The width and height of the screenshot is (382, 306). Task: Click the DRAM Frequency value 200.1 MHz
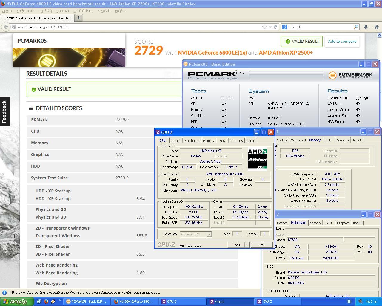[x=332, y=174]
